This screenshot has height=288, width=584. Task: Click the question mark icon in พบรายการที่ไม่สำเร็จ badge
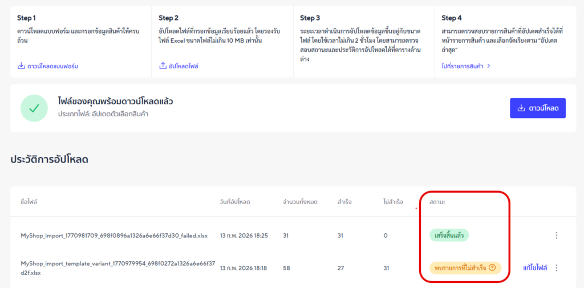tap(492, 267)
